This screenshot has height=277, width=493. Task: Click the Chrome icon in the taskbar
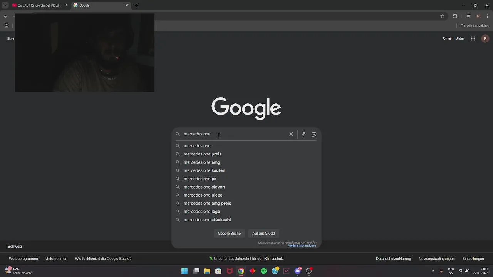(241, 271)
